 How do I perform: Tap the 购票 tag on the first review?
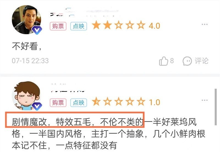click(x=58, y=26)
